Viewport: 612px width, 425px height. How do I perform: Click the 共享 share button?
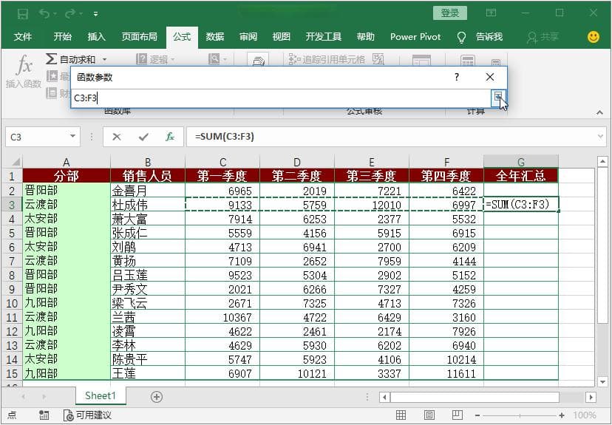click(x=543, y=37)
